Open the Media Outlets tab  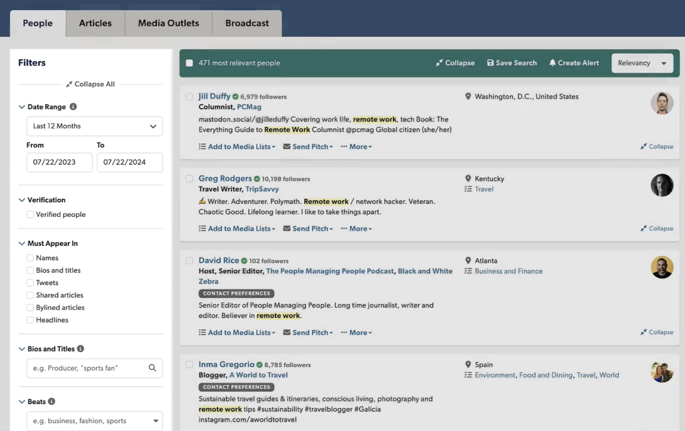[168, 23]
